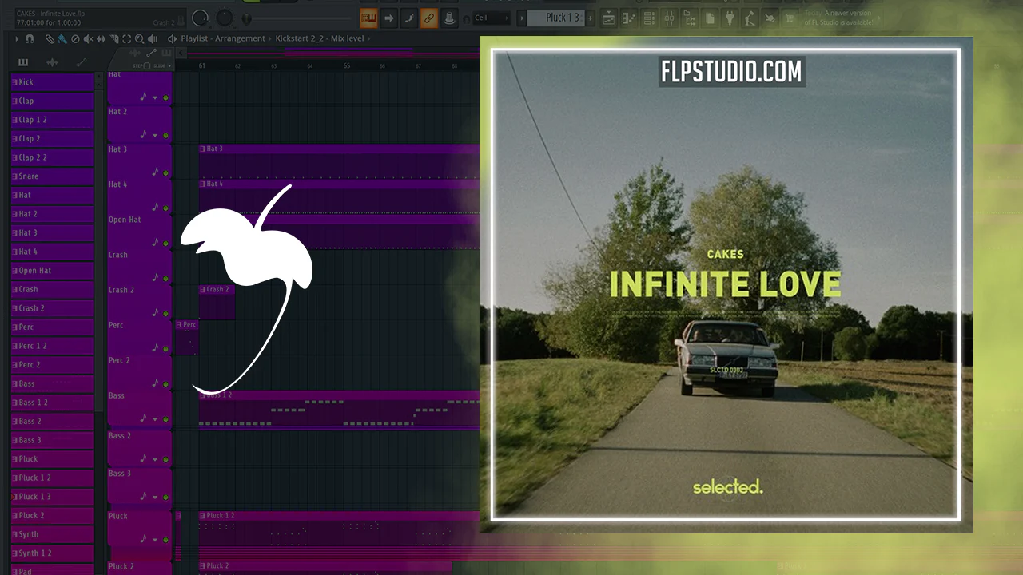The width and height of the screenshot is (1023, 575).
Task: Select the Slice tool in Playlist toolbar
Action: click(113, 38)
